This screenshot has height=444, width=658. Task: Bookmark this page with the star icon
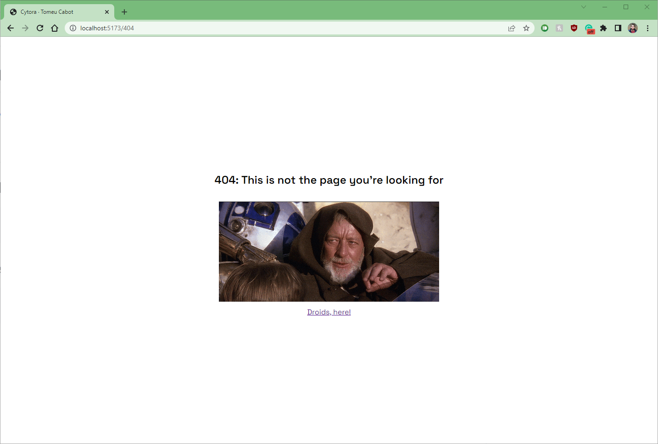526,28
